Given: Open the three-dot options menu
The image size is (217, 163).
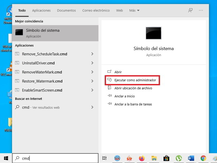Looking at the screenshot, I should pos(201,10).
